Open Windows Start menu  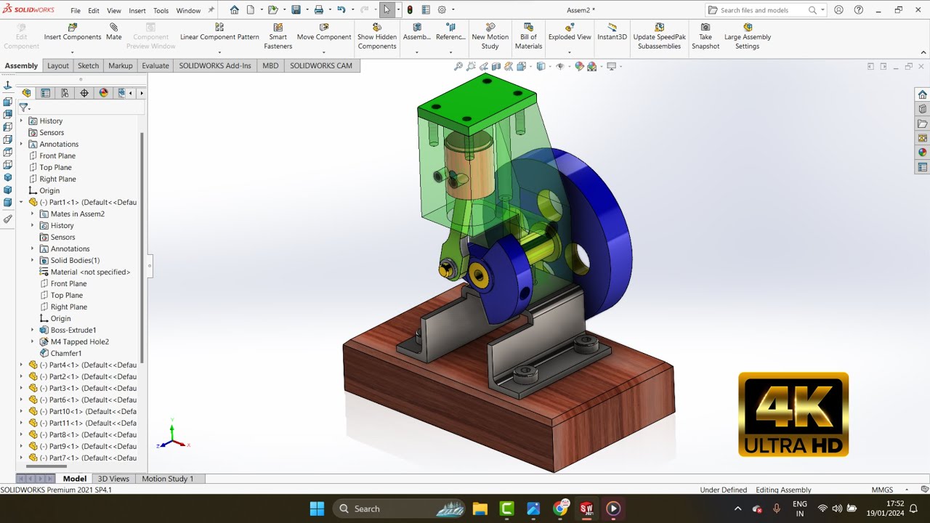coord(317,508)
